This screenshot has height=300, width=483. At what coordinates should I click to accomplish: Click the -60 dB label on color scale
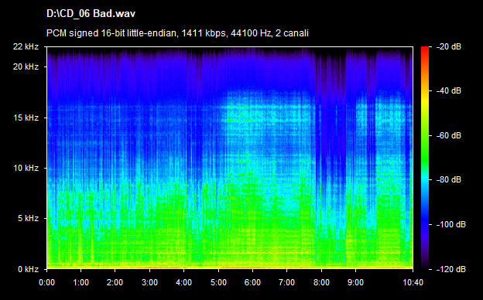(x=449, y=135)
